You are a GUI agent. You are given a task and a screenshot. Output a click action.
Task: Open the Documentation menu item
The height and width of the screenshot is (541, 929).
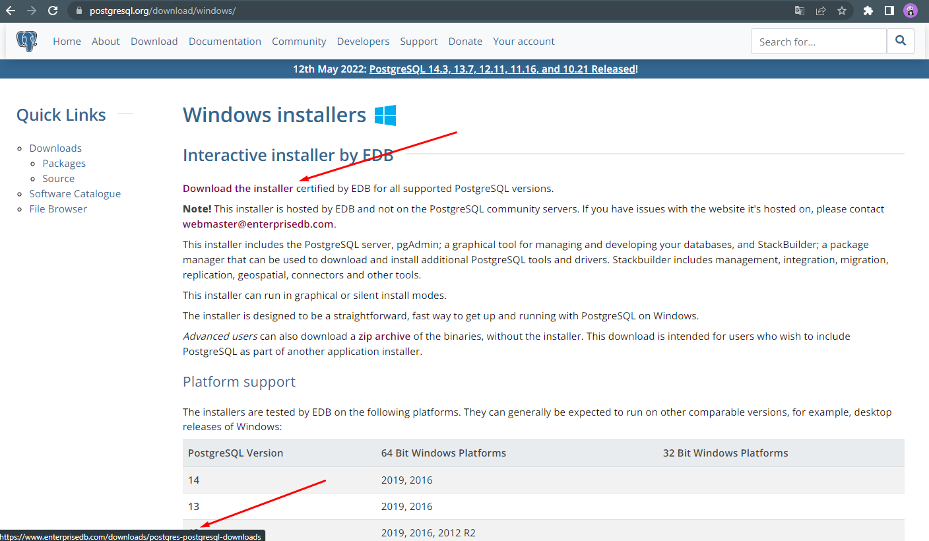(x=225, y=41)
